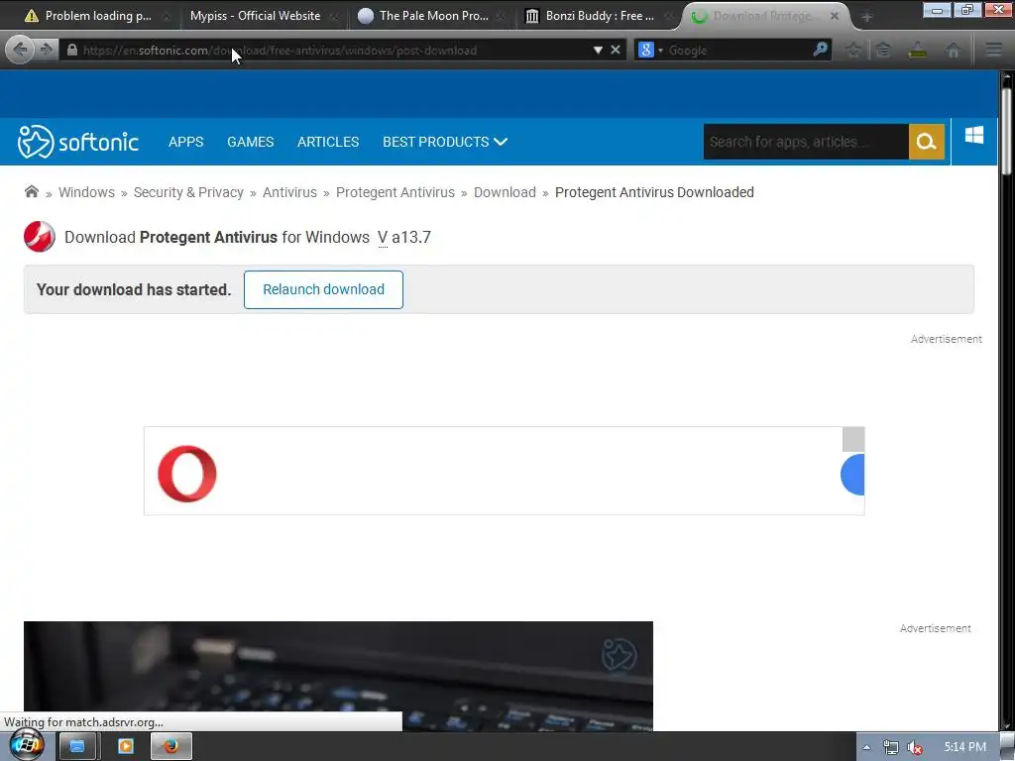Viewport: 1015px width, 761px height.
Task: Click the Opera logo in the advertisement
Action: (x=187, y=474)
